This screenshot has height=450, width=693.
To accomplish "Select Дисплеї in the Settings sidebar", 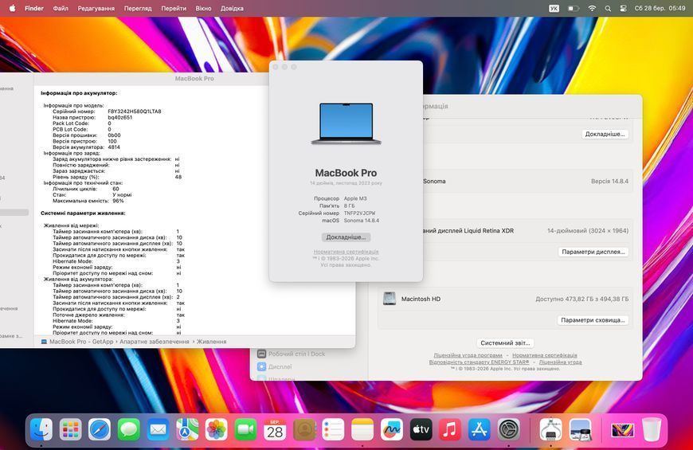I will [x=280, y=367].
